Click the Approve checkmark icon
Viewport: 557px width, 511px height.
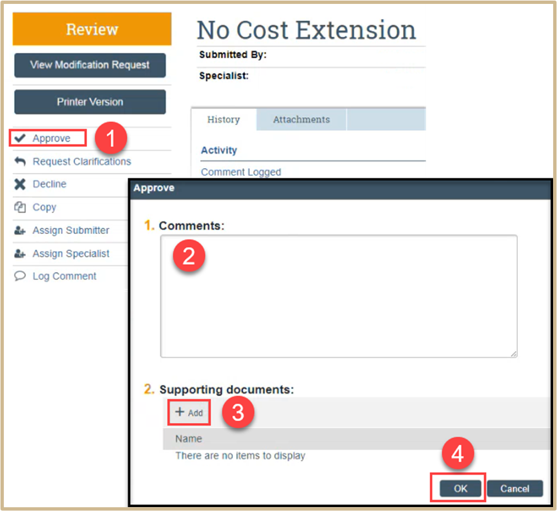point(20,138)
